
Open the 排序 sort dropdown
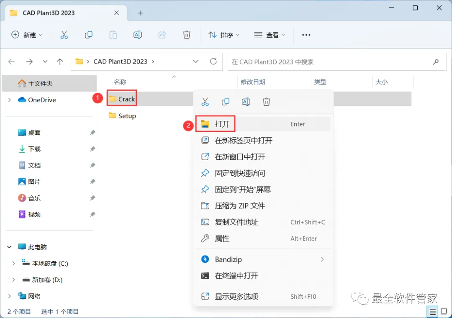223,35
